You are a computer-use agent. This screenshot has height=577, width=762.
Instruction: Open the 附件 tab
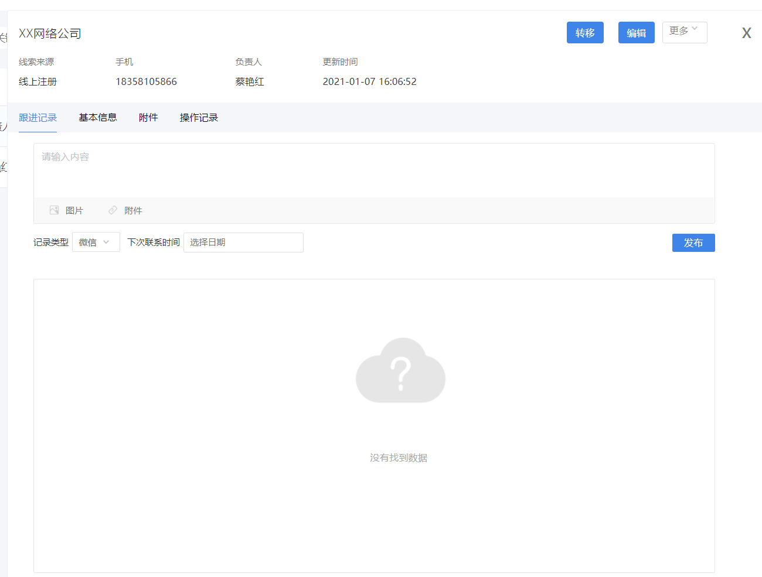pos(148,118)
